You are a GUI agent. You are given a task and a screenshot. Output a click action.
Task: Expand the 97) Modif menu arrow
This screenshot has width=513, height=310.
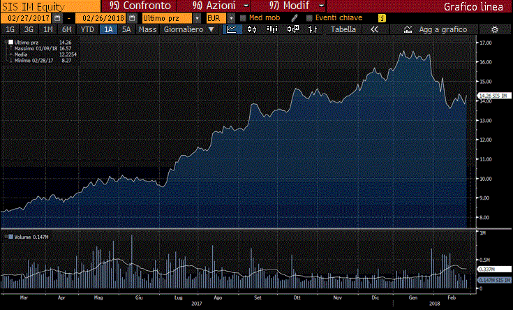(322, 6)
